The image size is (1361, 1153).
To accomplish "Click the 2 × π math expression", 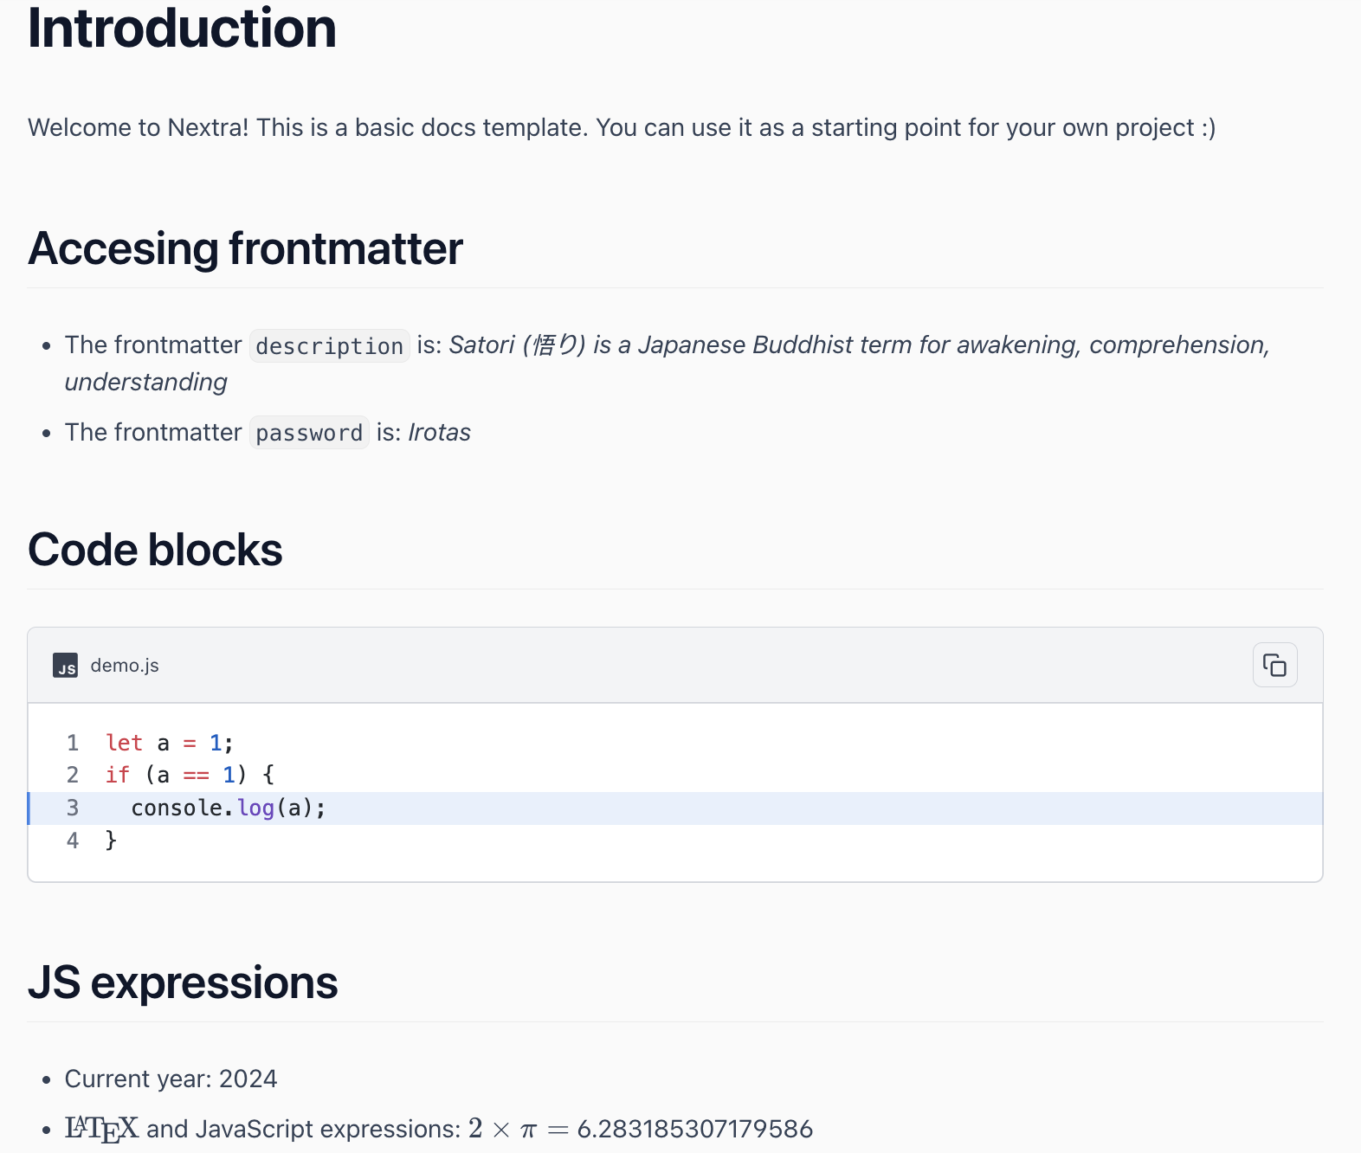I will 503,1129.
